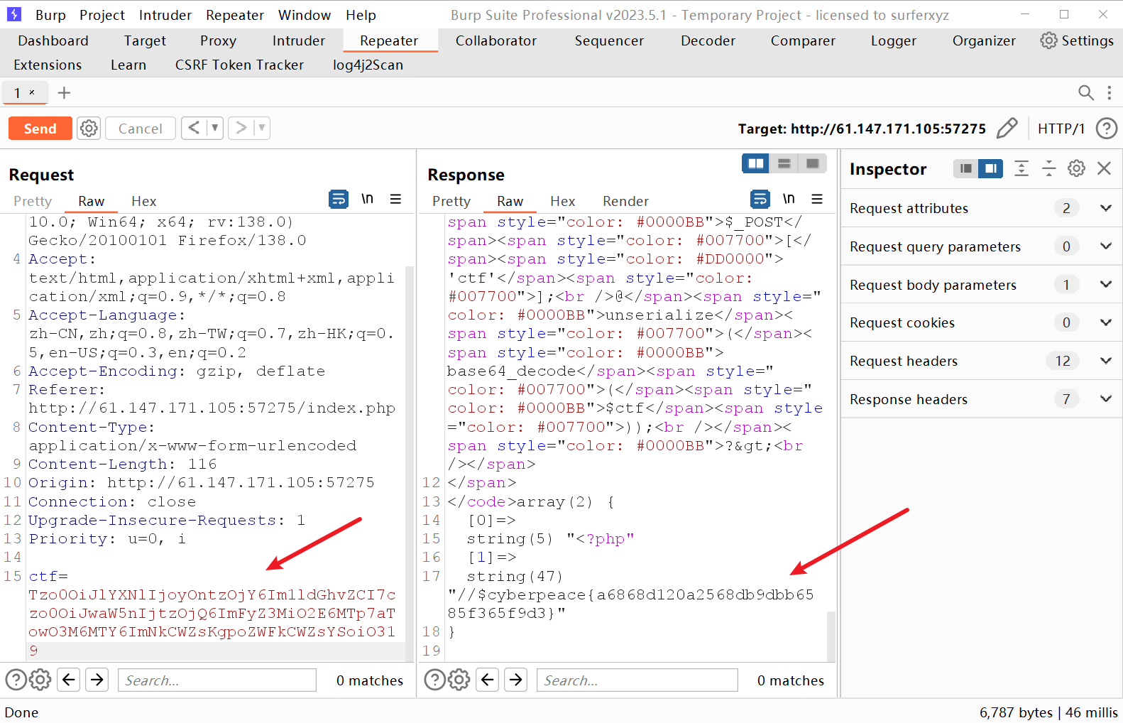Add a new Repeater tab
The height and width of the screenshot is (723, 1123).
[64, 93]
